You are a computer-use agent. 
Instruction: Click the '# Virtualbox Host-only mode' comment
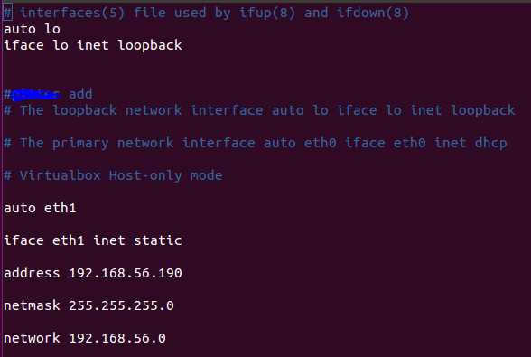113,175
